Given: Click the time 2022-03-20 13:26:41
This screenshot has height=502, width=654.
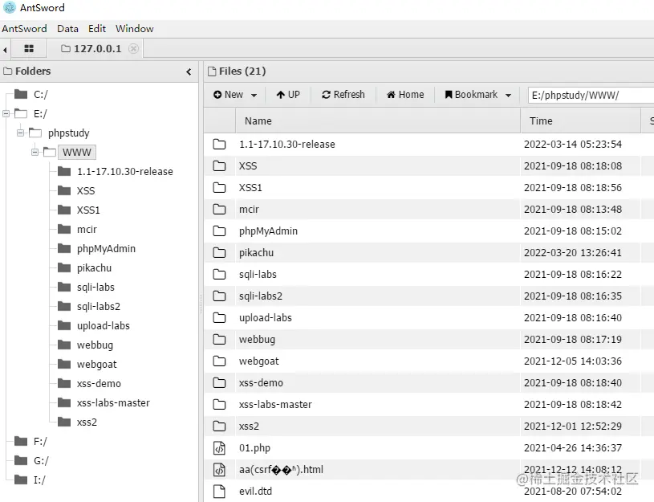Looking at the screenshot, I should pyautogui.click(x=573, y=253).
